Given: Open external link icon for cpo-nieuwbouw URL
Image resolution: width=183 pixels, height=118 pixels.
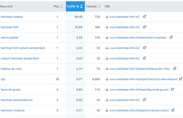Looking at the screenshot, I should [180, 79].
